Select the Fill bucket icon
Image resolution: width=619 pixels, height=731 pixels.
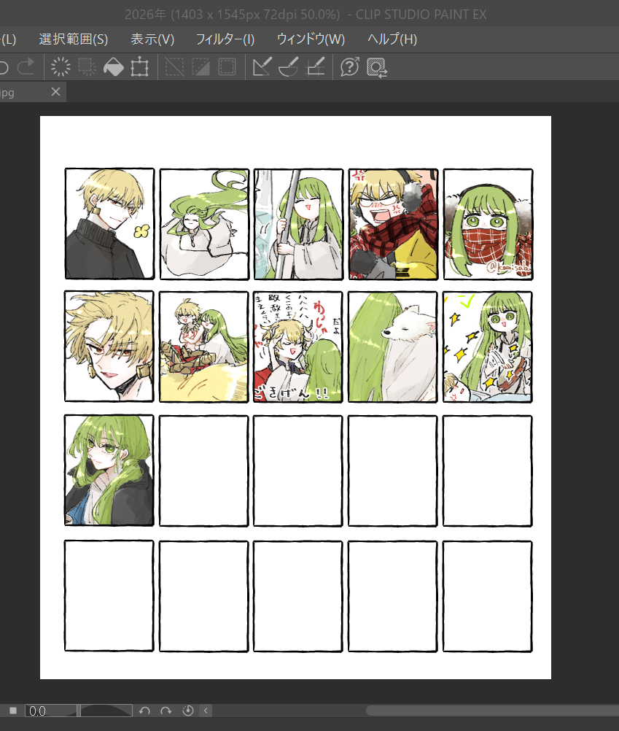coord(114,68)
